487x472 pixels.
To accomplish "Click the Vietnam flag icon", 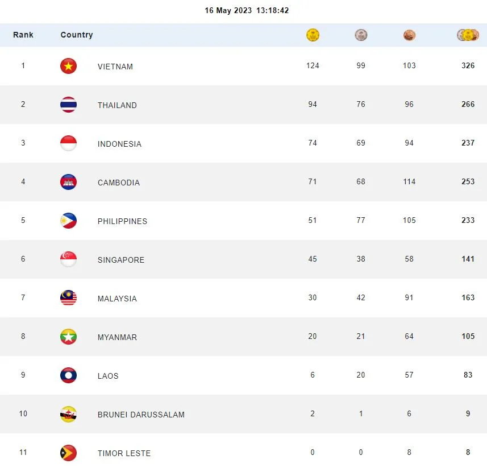I will click(x=69, y=66).
